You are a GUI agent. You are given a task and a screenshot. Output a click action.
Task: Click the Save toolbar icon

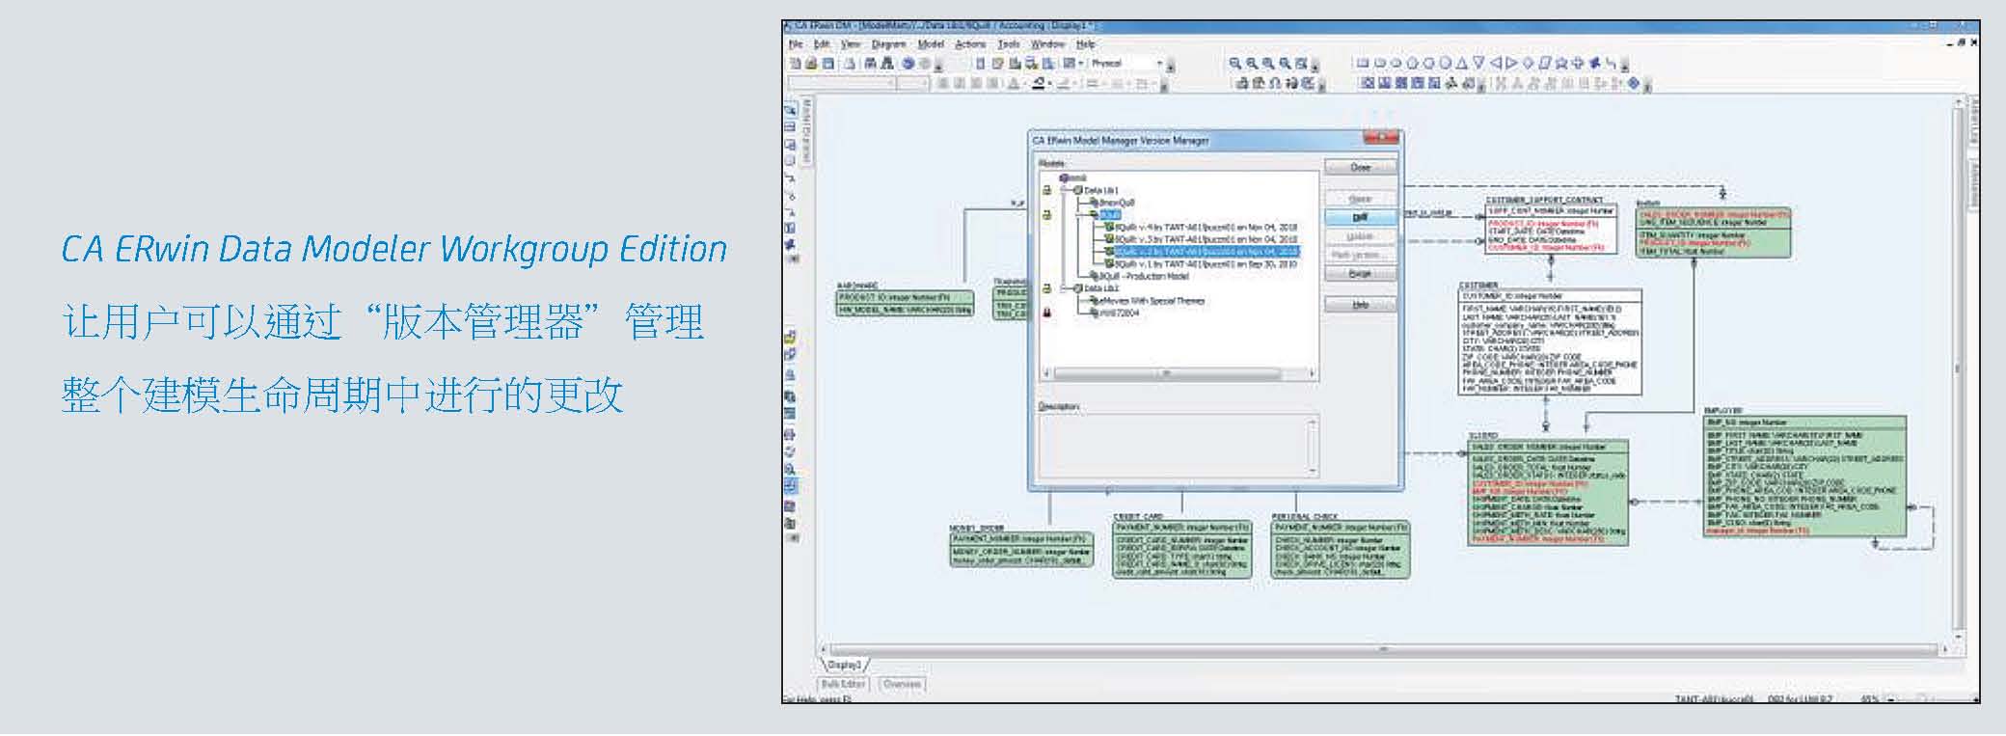828,64
